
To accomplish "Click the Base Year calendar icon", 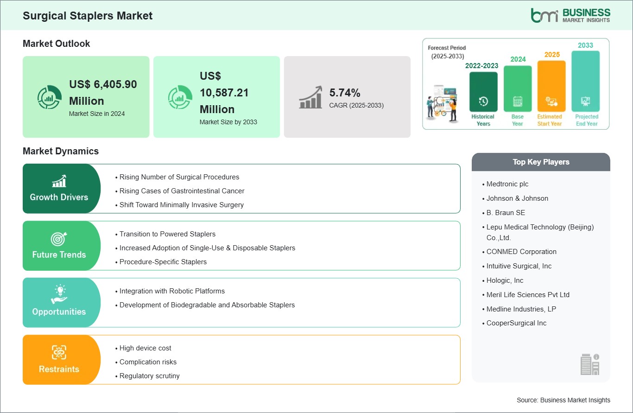I will coord(517,102).
